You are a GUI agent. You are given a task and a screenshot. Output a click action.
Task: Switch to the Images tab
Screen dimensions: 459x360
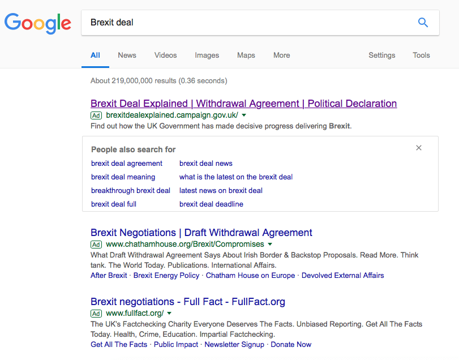[207, 55]
